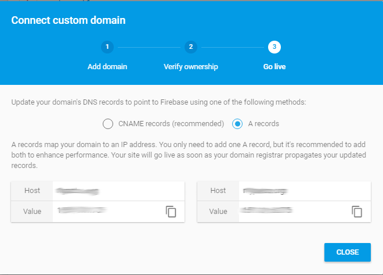Select the CNAME records radio button
This screenshot has height=275, width=383.
click(x=107, y=123)
